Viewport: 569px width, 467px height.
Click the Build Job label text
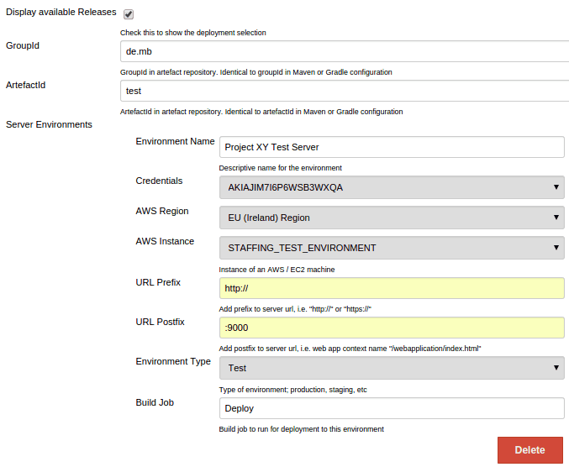click(155, 402)
